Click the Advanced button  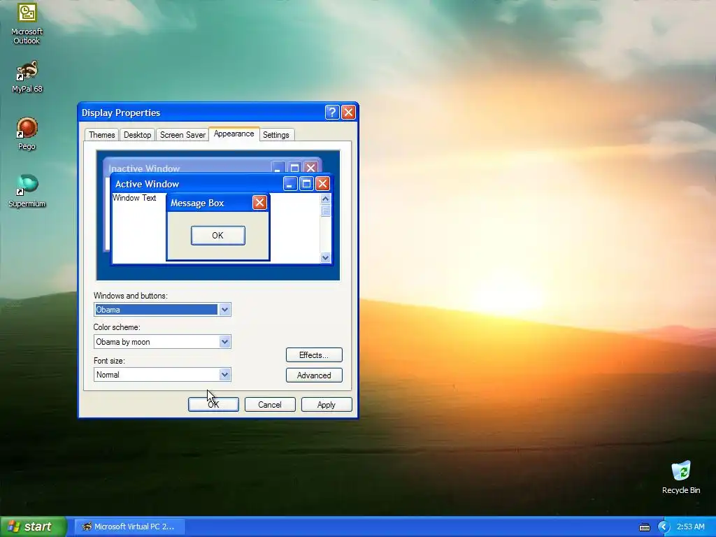point(314,375)
